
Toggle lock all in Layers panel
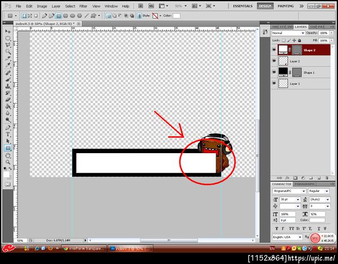click(x=300, y=41)
